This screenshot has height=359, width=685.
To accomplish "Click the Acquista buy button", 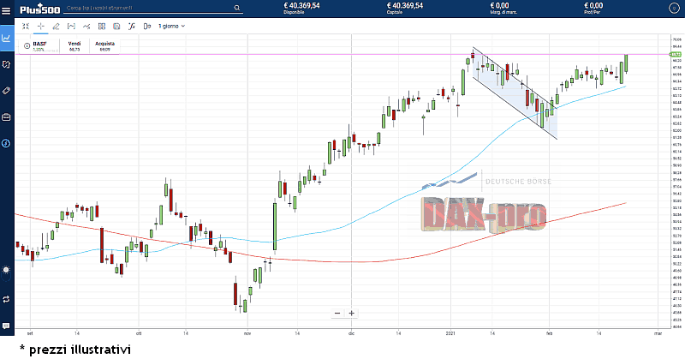I will point(104,46).
